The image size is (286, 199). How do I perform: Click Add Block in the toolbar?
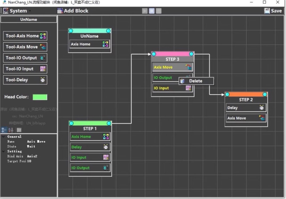(x=73, y=11)
